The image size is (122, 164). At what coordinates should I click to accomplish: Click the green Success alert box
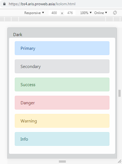62,84
